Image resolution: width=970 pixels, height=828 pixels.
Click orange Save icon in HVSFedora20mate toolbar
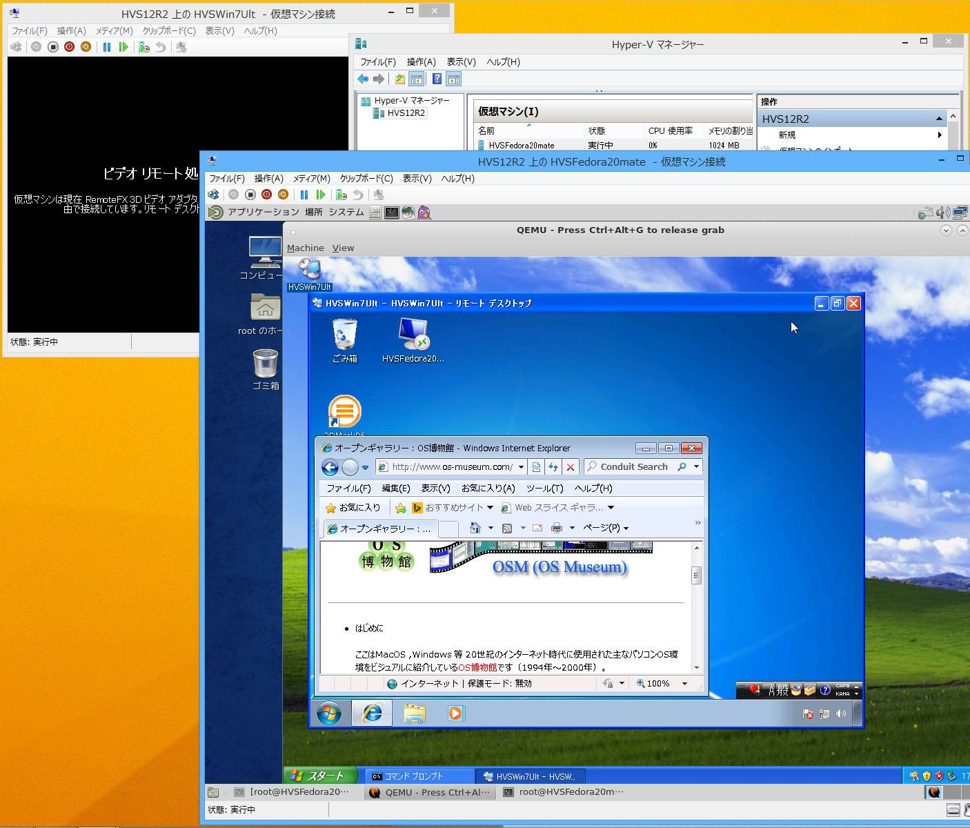283,195
